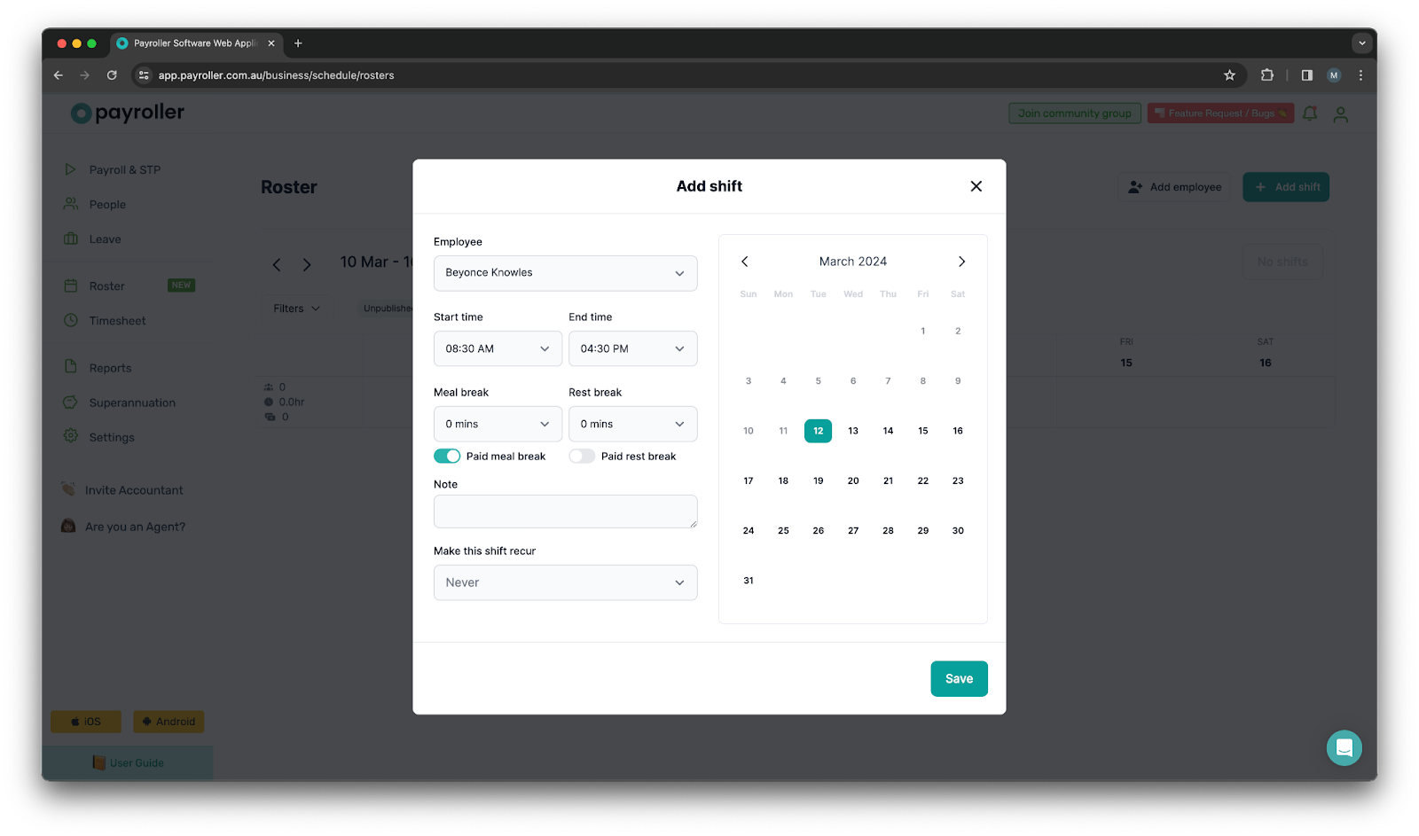This screenshot has width=1419, height=836.
Task: Click the Add shift button in Roster header
Action: [x=1286, y=187]
